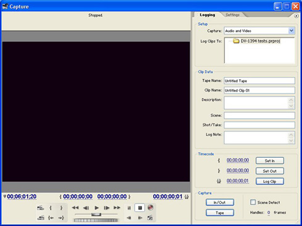
Task: Click the Go to Out Point icon
Action: click(x=61, y=218)
